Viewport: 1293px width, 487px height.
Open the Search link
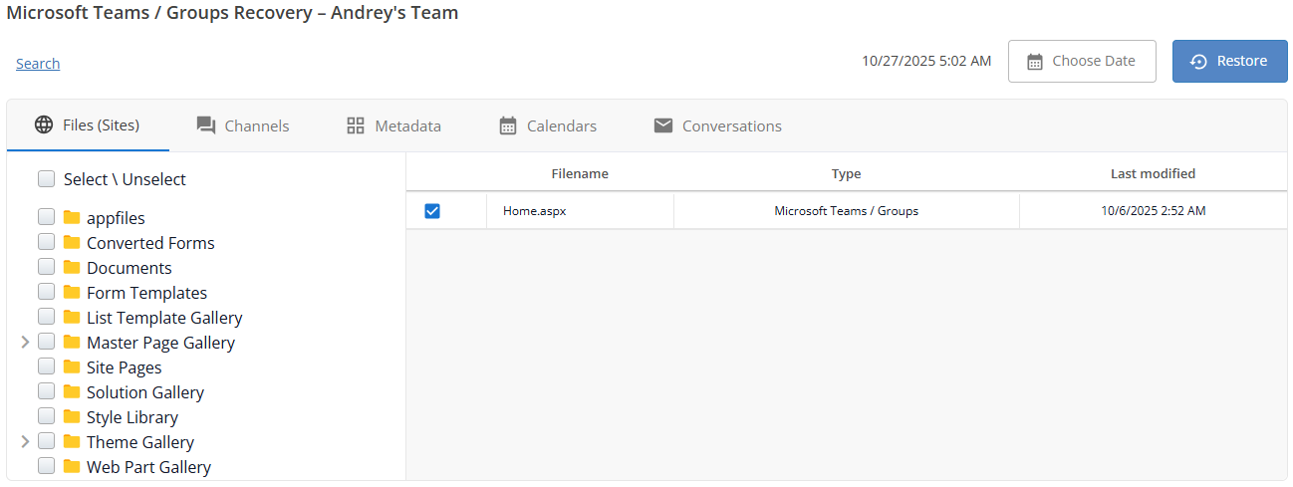tap(38, 64)
